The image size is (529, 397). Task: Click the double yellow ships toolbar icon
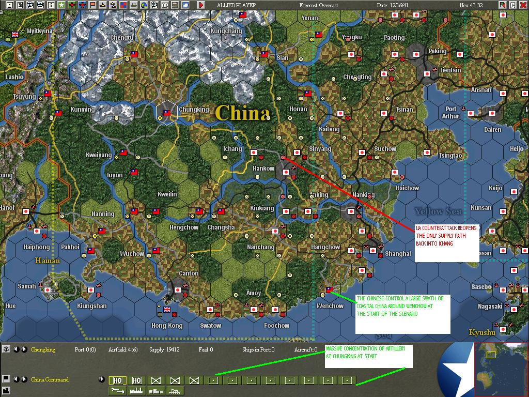(113, 5)
